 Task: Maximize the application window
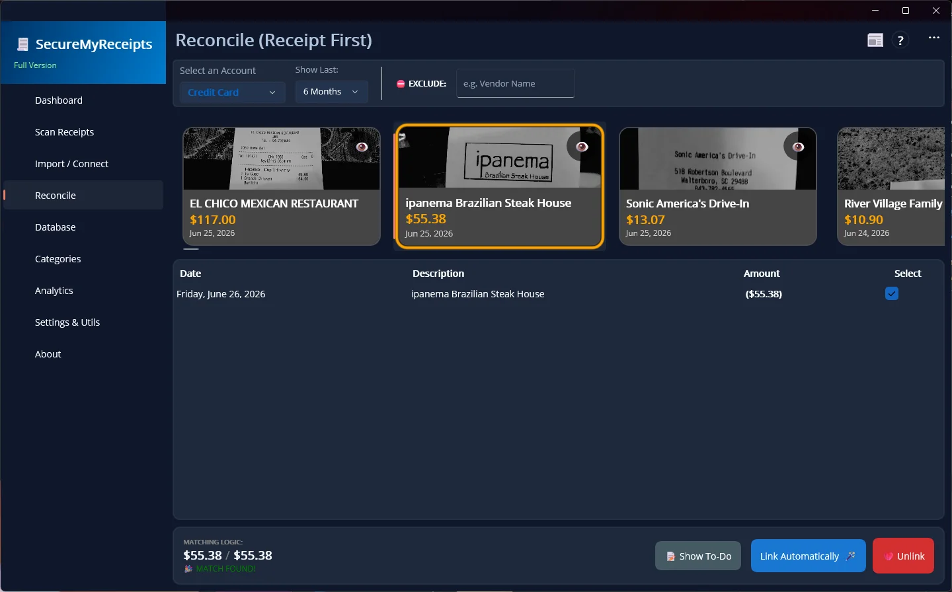click(906, 11)
